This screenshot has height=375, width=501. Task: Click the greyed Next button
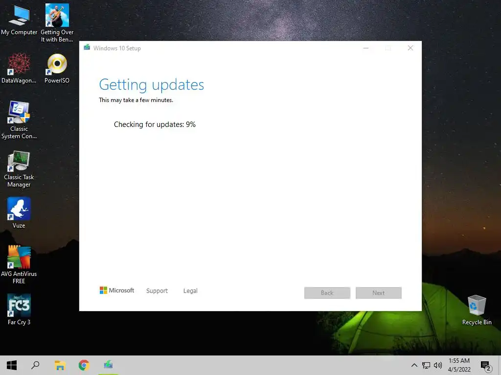click(x=379, y=293)
